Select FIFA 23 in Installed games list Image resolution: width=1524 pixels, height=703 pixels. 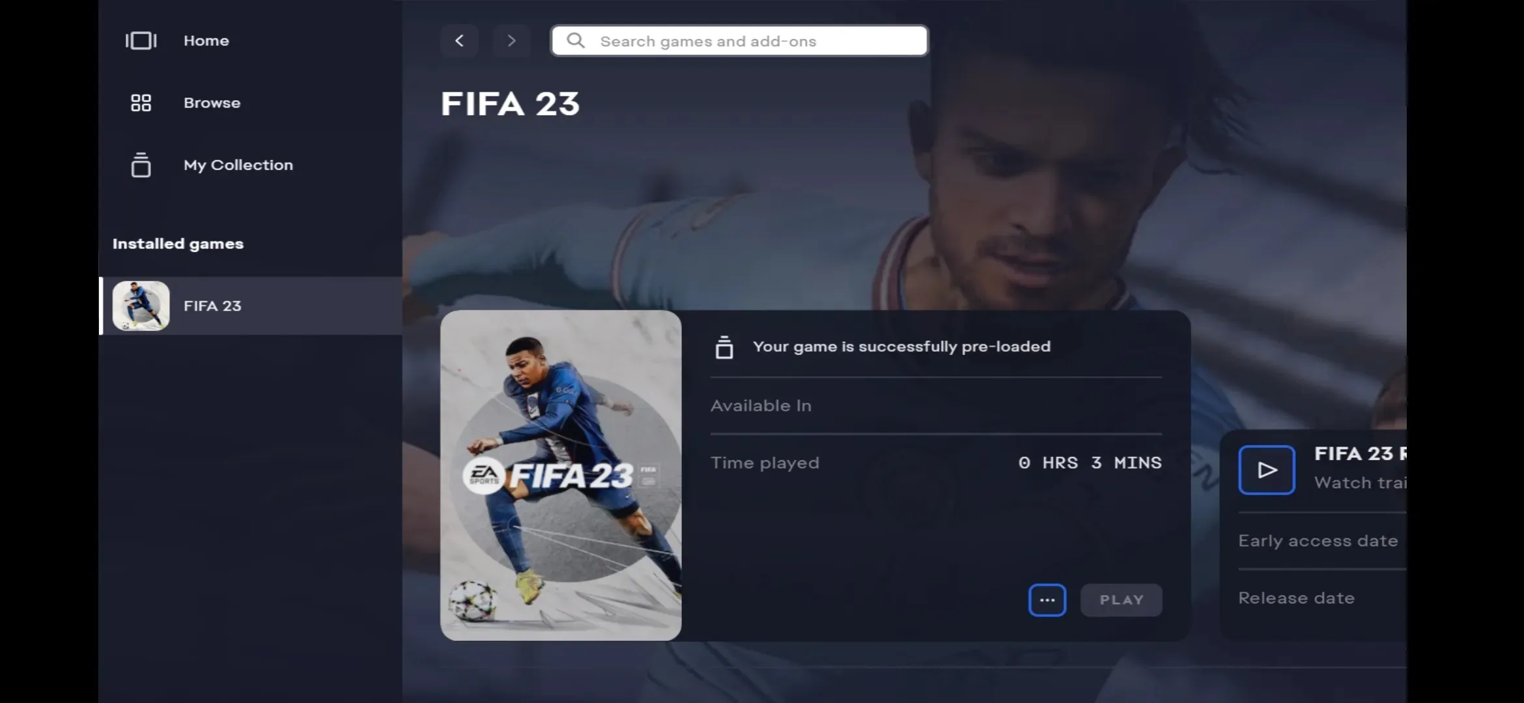coord(250,306)
